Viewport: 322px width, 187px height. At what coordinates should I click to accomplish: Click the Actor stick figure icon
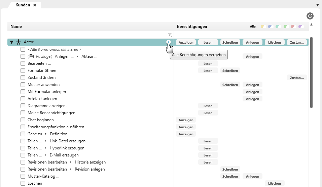18,42
